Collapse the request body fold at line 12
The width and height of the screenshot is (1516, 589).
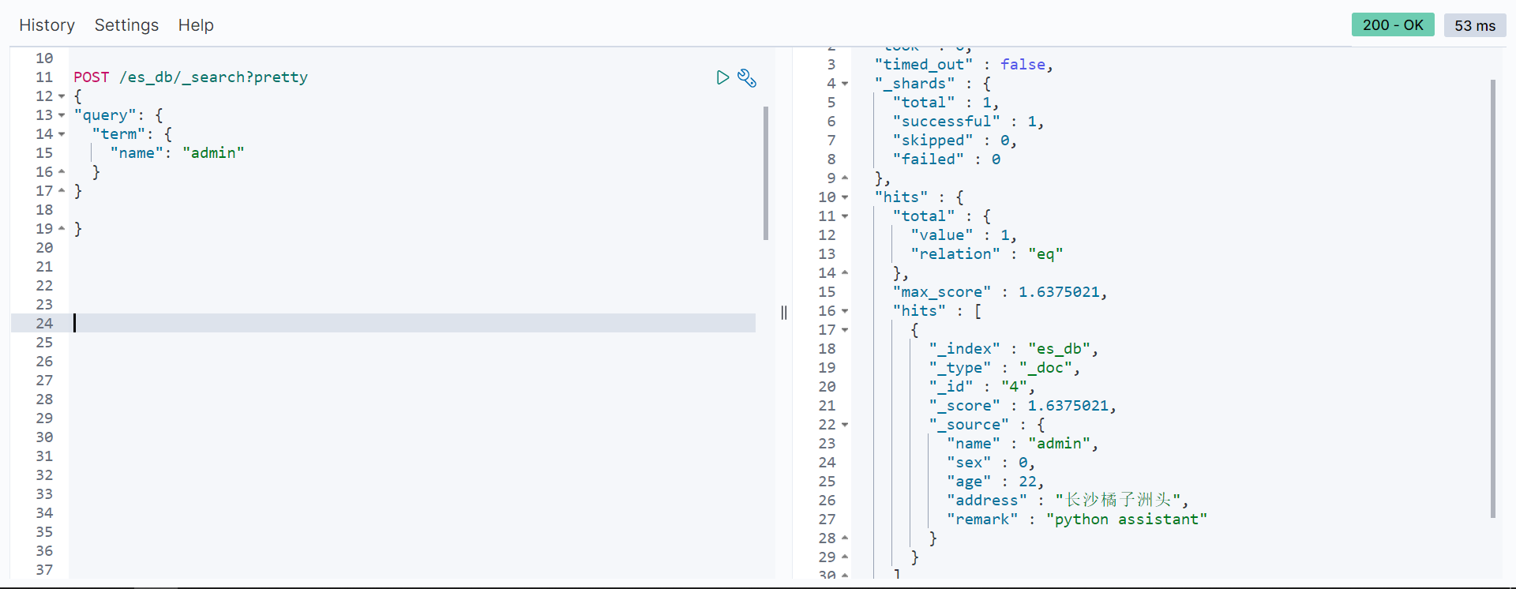tap(62, 96)
